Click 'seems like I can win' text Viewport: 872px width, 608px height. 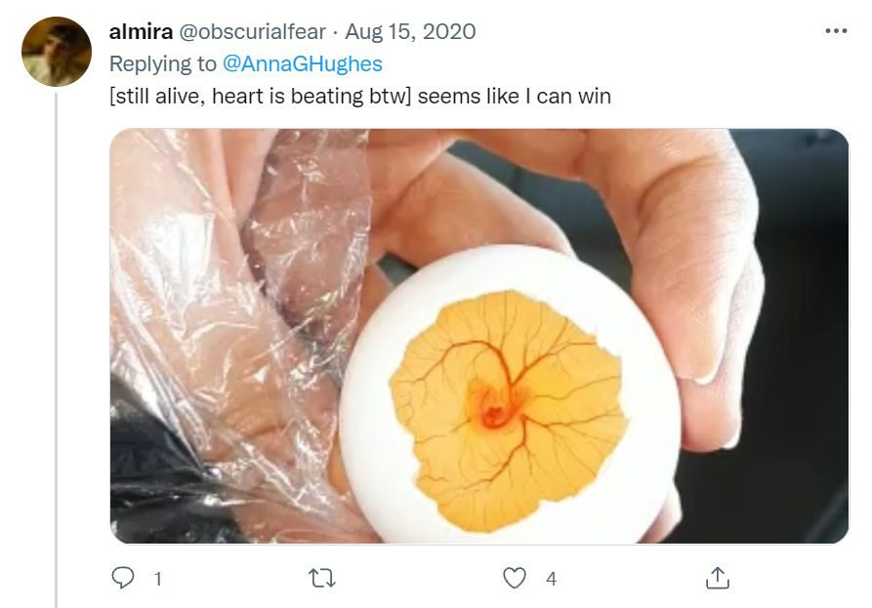515,97
